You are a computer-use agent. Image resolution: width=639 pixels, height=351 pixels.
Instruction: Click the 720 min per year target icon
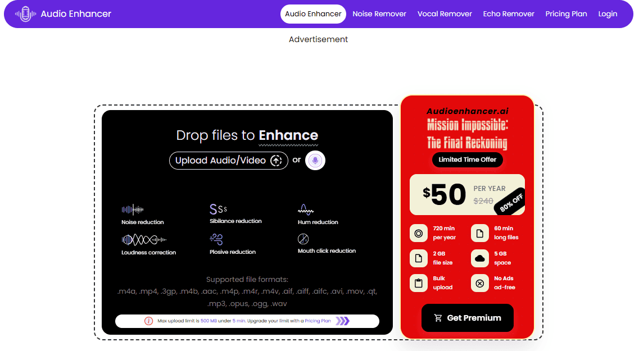tap(419, 233)
